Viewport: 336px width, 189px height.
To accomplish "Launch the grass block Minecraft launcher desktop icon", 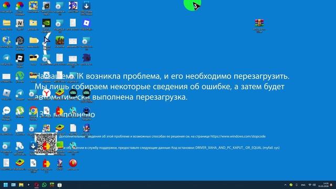I will tap(59, 40).
